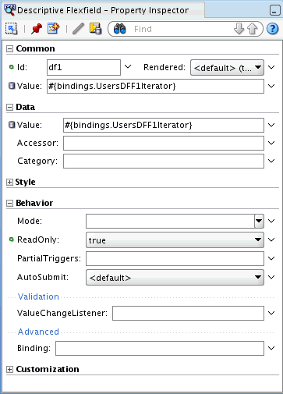Image resolution: width=283 pixels, height=394 pixels.
Task: Click the Rendered label text
Action: coord(164,67)
